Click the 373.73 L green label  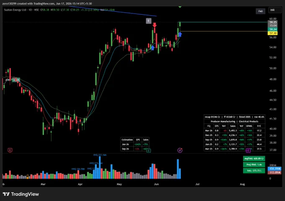(254, 171)
